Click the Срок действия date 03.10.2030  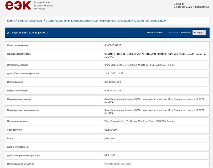(x=110, y=130)
